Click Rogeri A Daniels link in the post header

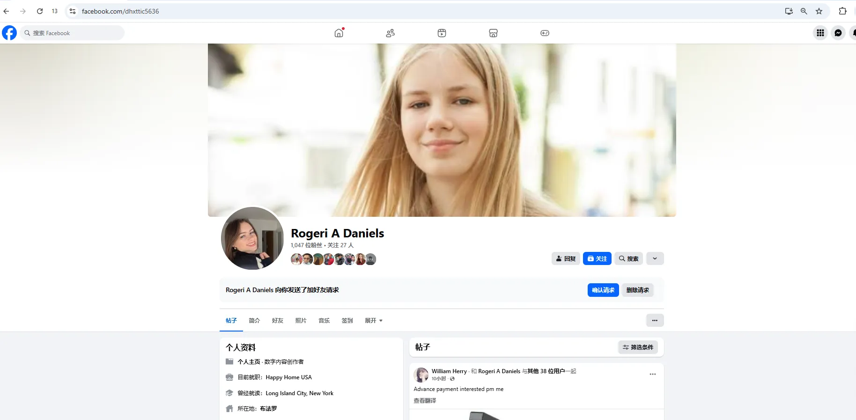coord(499,371)
